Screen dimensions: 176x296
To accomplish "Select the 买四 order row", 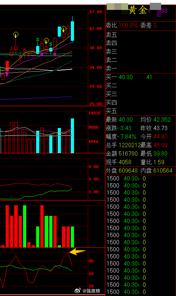I will [141, 102].
